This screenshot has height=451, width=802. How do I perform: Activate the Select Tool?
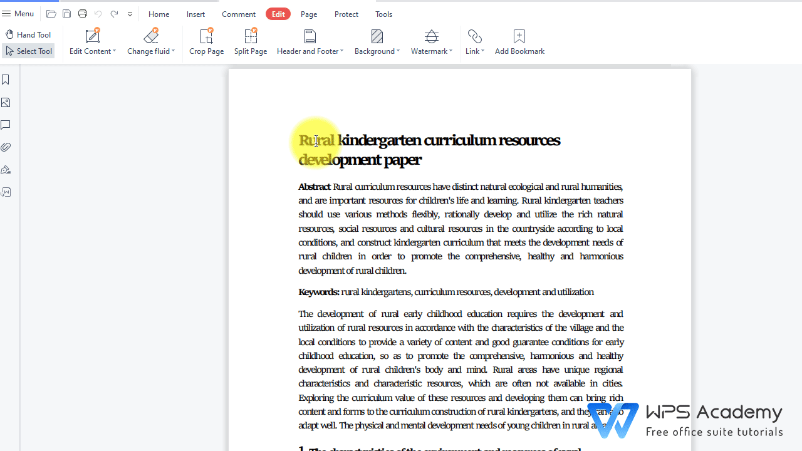pyautogui.click(x=28, y=51)
